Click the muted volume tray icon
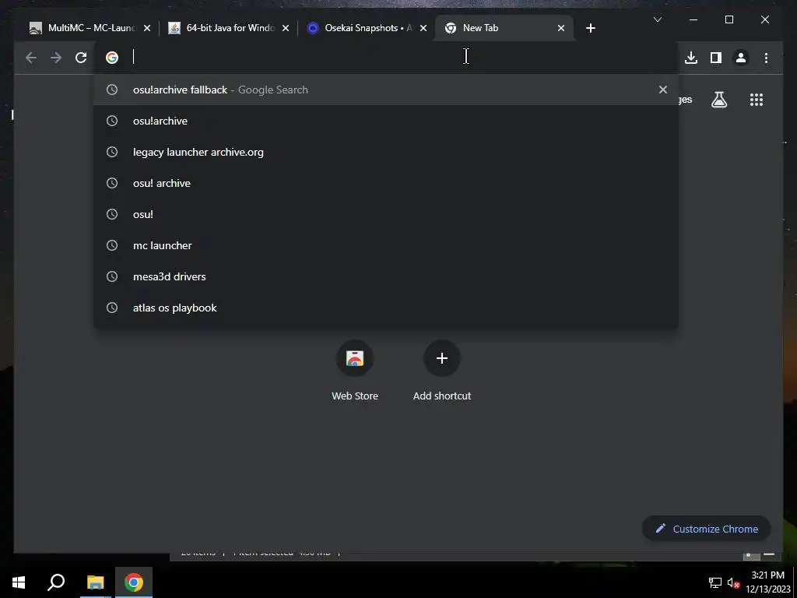This screenshot has width=797, height=598. 733,582
